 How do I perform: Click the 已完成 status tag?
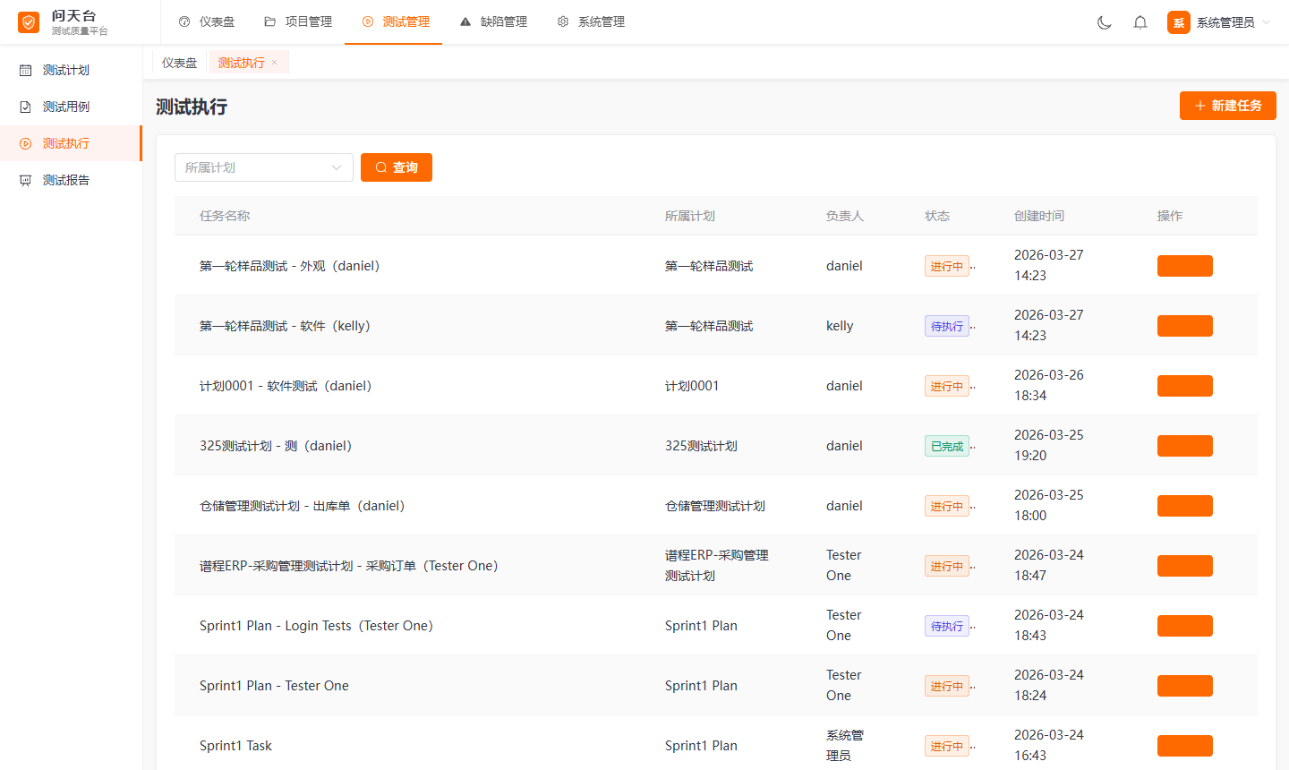(947, 446)
